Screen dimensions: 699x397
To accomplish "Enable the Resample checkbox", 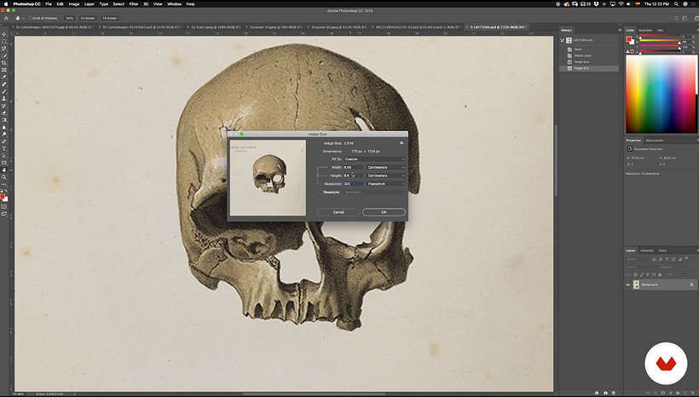I will coord(320,192).
